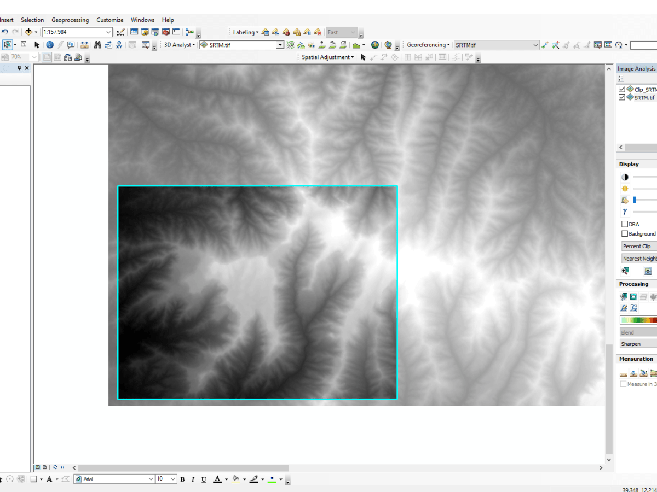
Task: Open the Geoprocessing menu
Action: pyautogui.click(x=70, y=20)
